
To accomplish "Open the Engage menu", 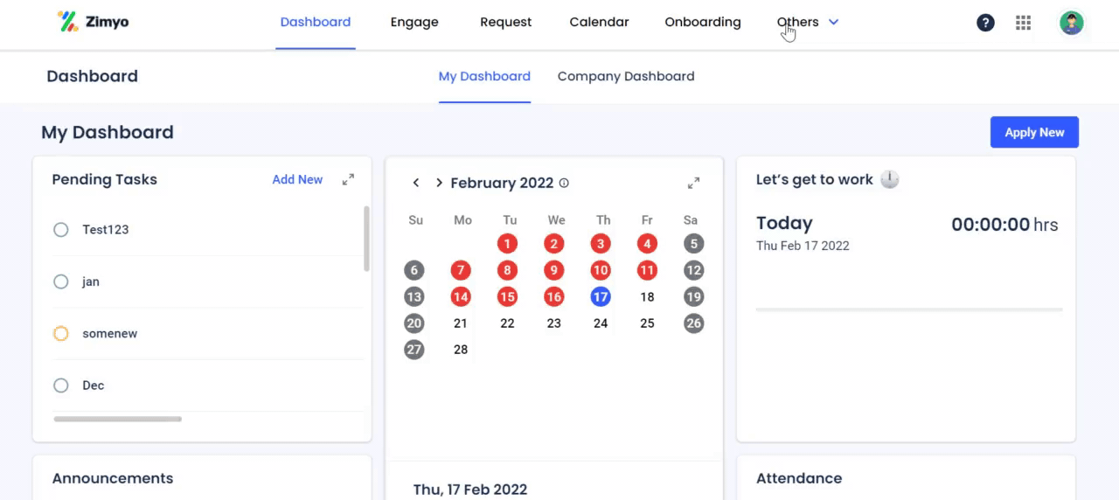I will [414, 22].
